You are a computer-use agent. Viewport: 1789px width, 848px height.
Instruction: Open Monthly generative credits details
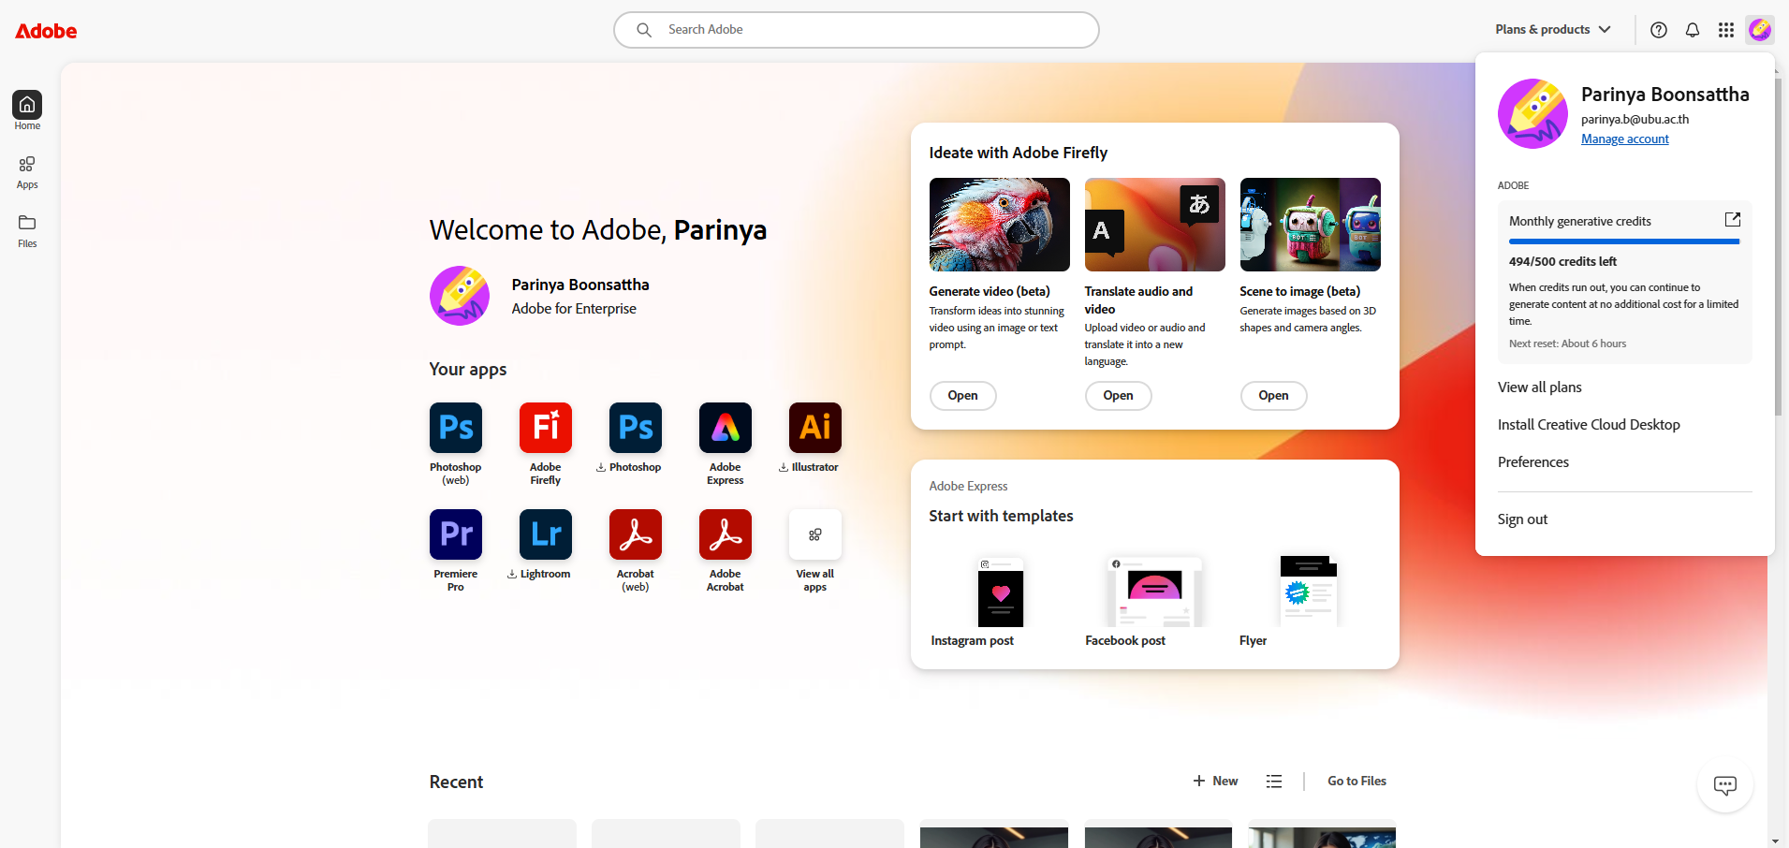point(1732,220)
